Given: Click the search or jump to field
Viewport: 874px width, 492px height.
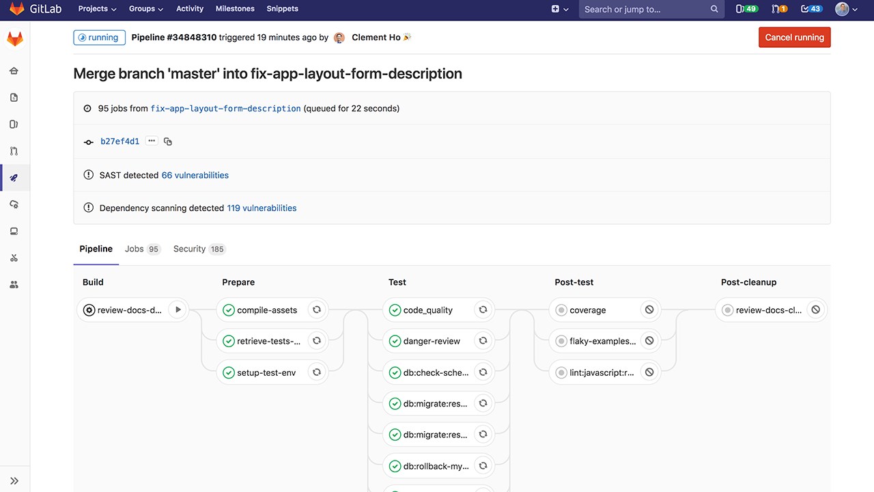Looking at the screenshot, I should pos(642,9).
